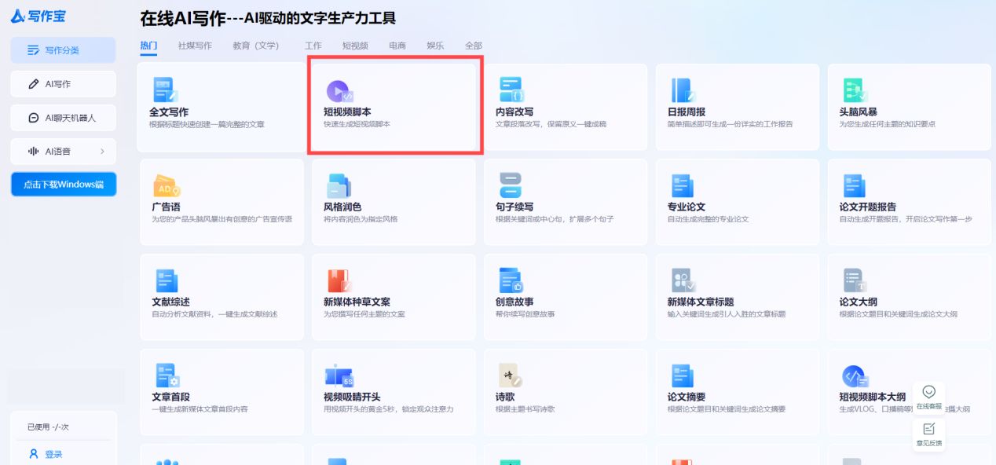Click the 论文摘要 card title
The width and height of the screenshot is (996, 465).
coord(687,397)
